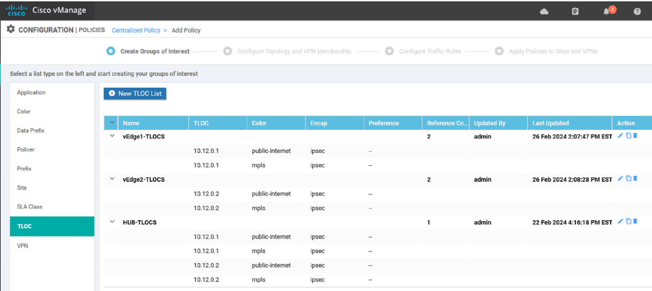Select the Create Groups of Interest step circle
Screen dimensions: 652x291
coord(110,51)
